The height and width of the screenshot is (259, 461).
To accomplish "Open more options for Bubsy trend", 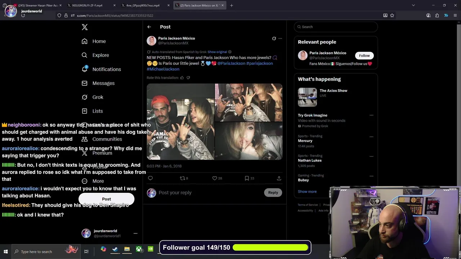I will pyautogui.click(x=371, y=176).
